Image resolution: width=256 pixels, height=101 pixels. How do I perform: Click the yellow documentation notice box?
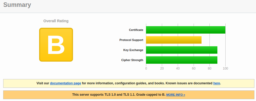[129, 83]
